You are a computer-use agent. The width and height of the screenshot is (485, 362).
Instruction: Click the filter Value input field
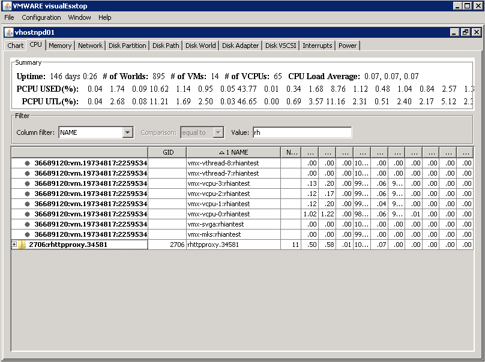302,132
